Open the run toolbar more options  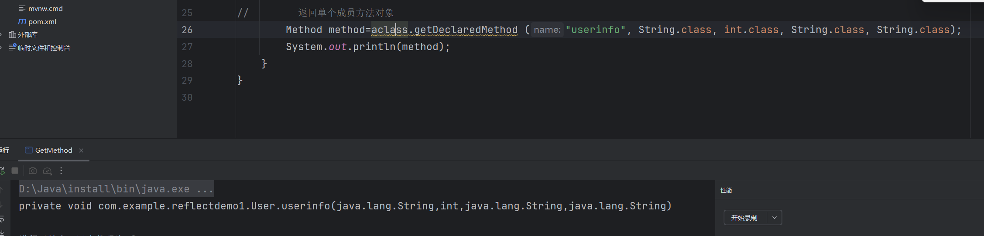61,171
